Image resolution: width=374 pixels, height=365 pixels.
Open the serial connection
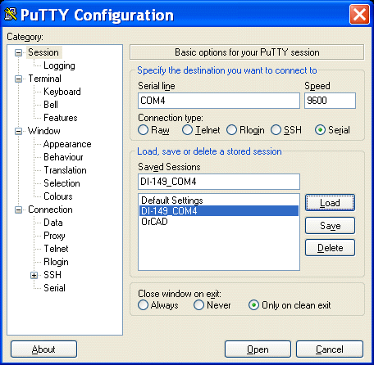tap(258, 349)
